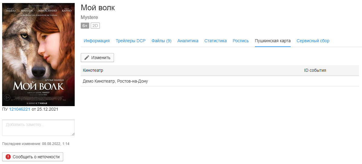Select row Демо Кинотеатр, Ростов-на-Дону
Screen dimensions: 362x164
pyautogui.click(x=220, y=81)
